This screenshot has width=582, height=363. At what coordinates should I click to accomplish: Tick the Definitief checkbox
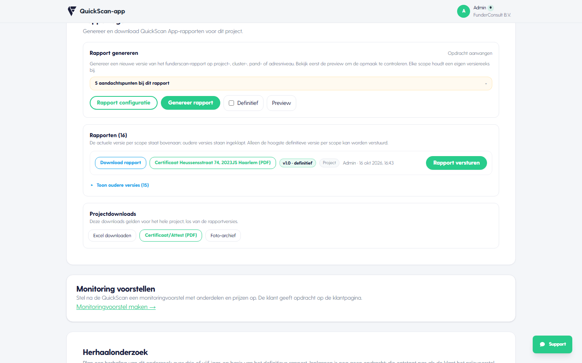pyautogui.click(x=232, y=103)
